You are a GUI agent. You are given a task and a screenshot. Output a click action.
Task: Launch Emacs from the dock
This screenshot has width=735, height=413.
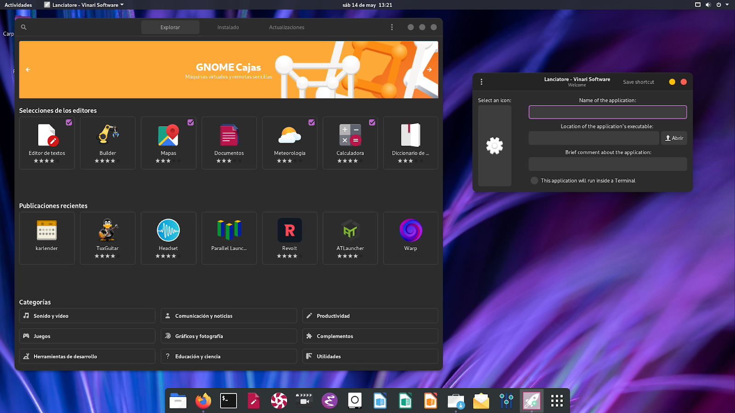pyautogui.click(x=329, y=401)
